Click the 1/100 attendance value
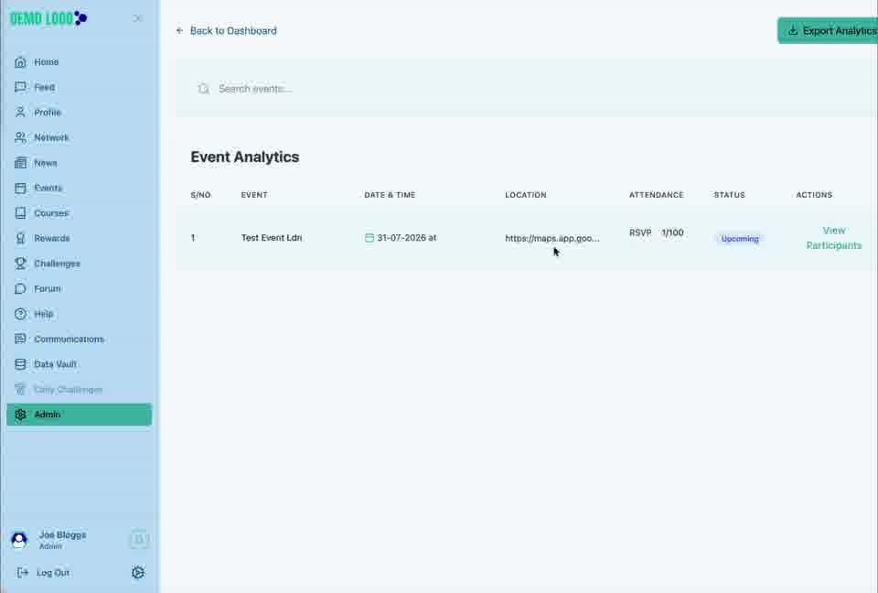878x593 pixels. [x=672, y=232]
